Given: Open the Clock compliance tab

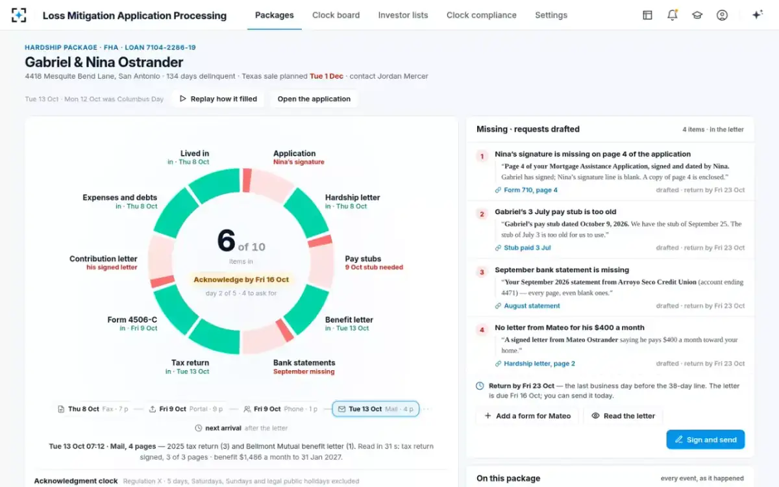Looking at the screenshot, I should [x=482, y=15].
